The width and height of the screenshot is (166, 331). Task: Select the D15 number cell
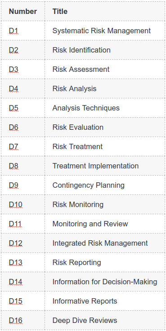[23, 301]
